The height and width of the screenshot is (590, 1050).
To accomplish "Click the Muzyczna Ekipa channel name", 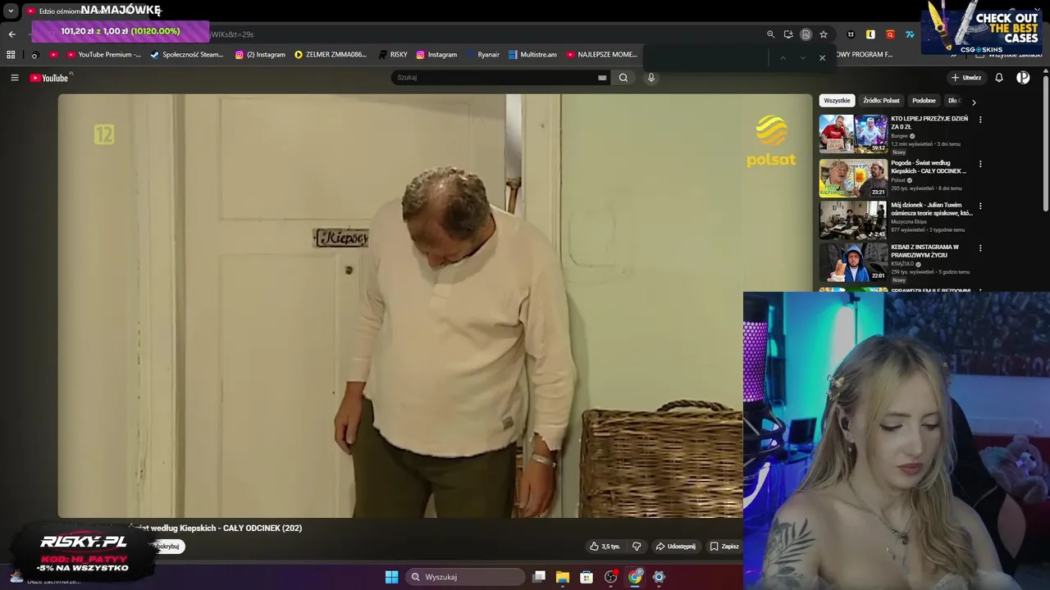I will point(909,222).
